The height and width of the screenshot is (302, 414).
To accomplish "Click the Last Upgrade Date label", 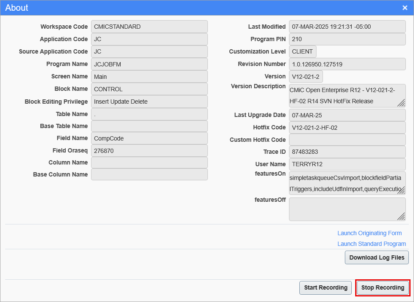I will (x=260, y=115).
